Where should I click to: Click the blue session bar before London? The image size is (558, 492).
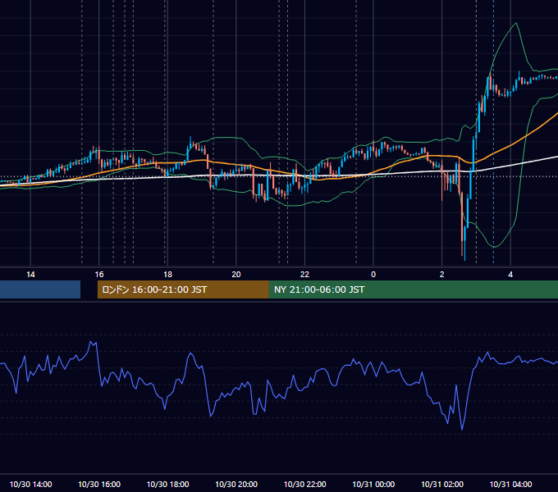coord(40,289)
